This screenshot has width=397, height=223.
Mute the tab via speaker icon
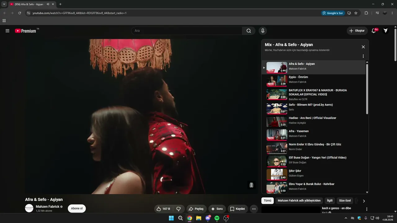pos(48,4)
